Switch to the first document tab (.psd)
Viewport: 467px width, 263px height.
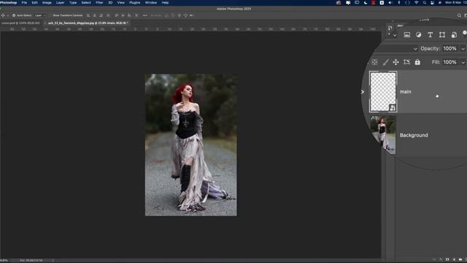[20, 23]
